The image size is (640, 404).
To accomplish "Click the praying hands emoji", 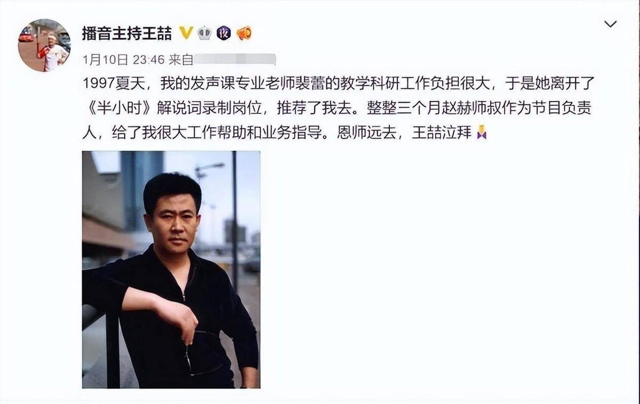I will pos(482,132).
